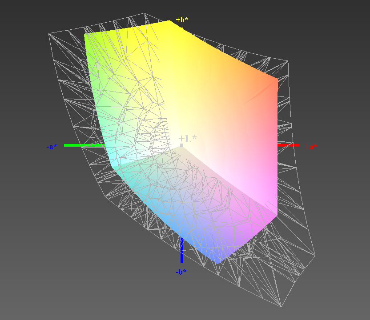Pick the blue bottom corner of the gamut

coord(217,262)
